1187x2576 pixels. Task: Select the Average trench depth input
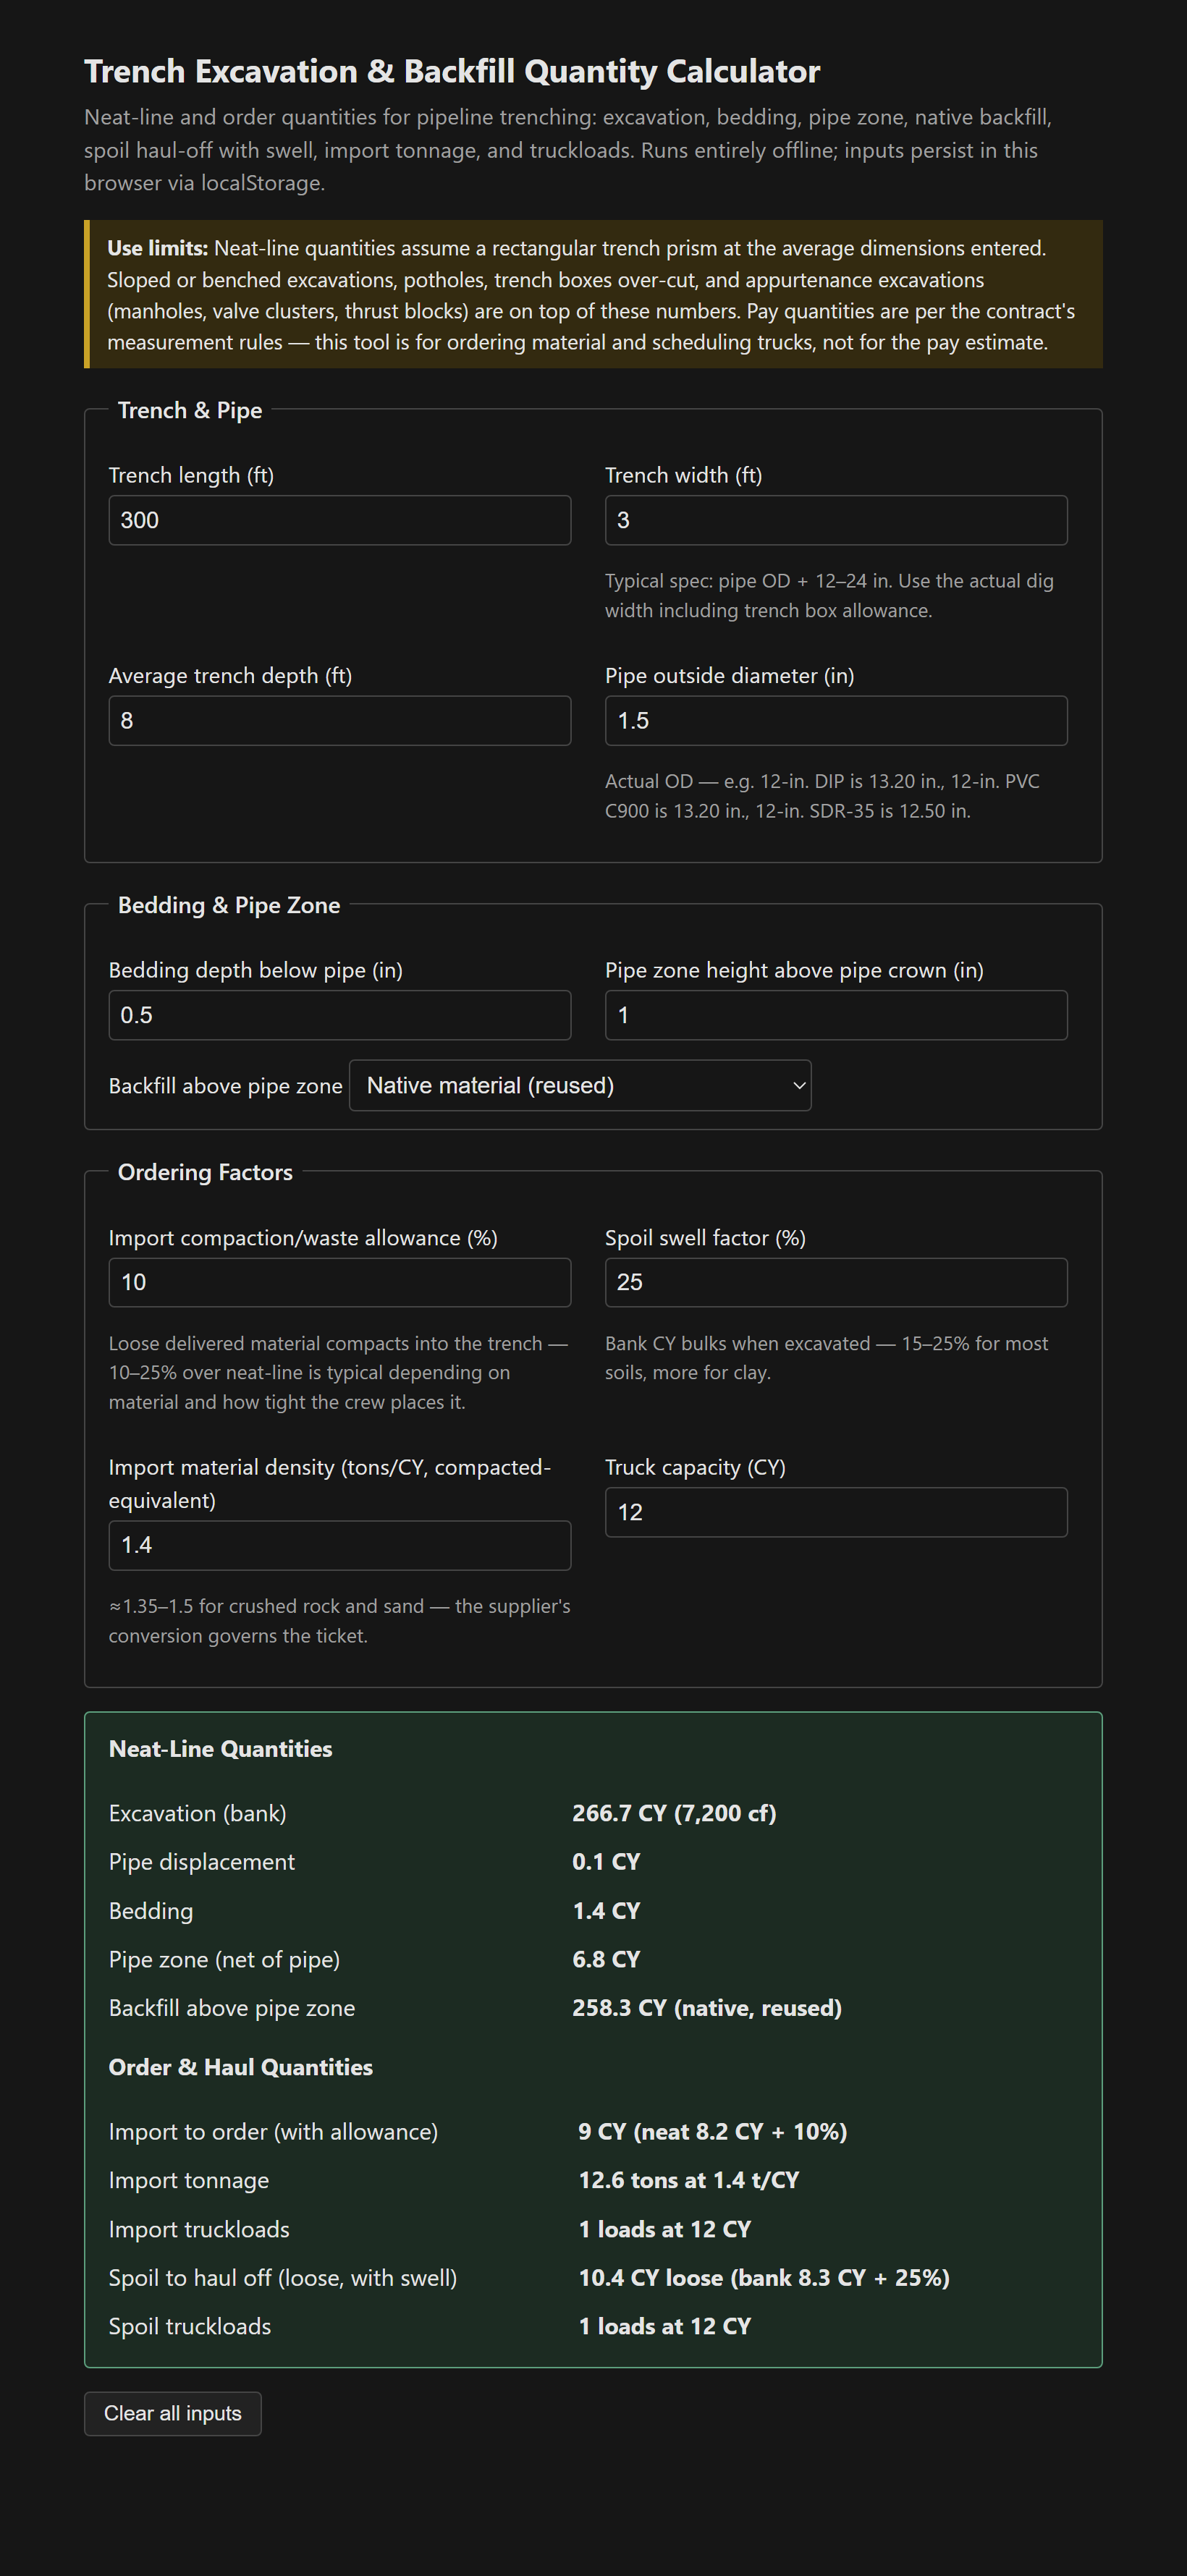[340, 721]
